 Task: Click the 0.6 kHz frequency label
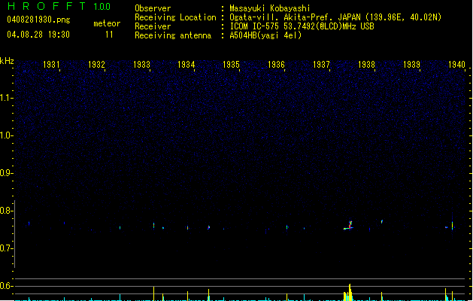click(x=6, y=286)
